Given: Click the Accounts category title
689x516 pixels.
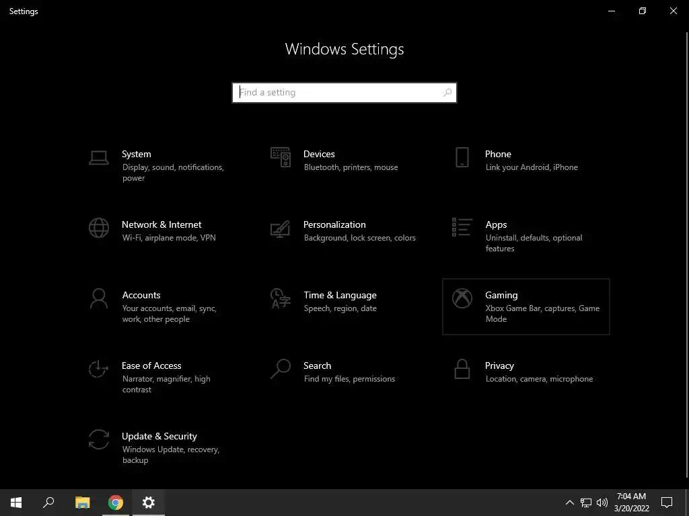Looking at the screenshot, I should click(x=141, y=296).
